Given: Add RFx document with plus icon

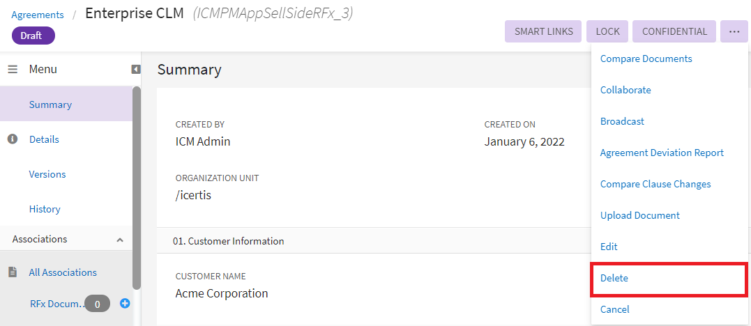Looking at the screenshot, I should click(x=126, y=303).
